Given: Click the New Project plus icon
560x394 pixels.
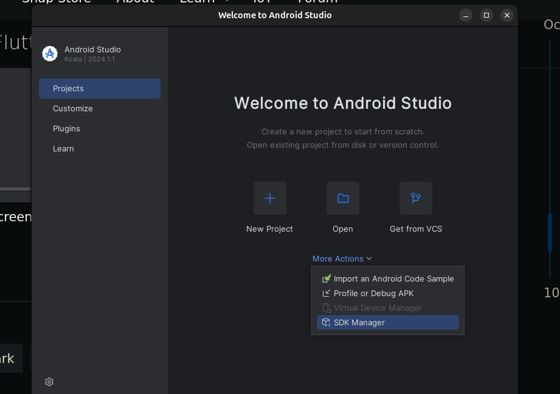Looking at the screenshot, I should 270,198.
